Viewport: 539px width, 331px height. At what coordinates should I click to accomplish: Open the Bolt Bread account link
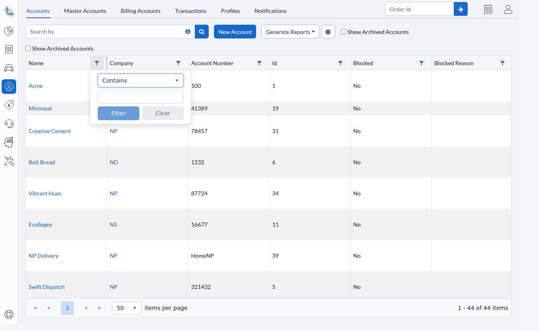point(42,162)
